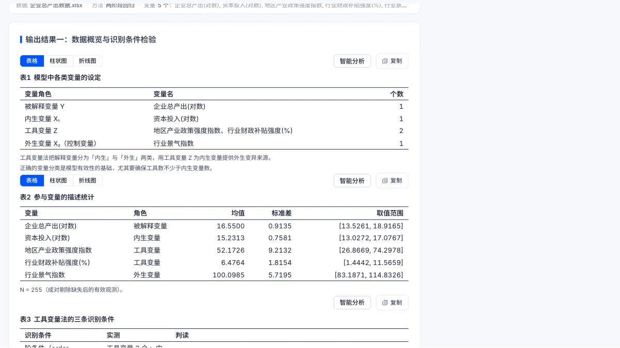
Task: Click title 表3 工具变量法的三条识别条件
Action: click(x=67, y=319)
